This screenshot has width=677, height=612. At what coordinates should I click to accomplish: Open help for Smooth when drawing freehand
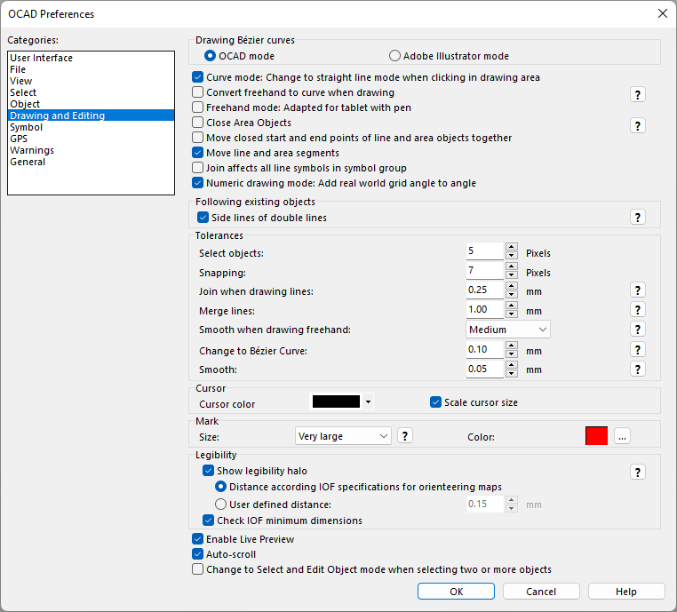pos(637,330)
